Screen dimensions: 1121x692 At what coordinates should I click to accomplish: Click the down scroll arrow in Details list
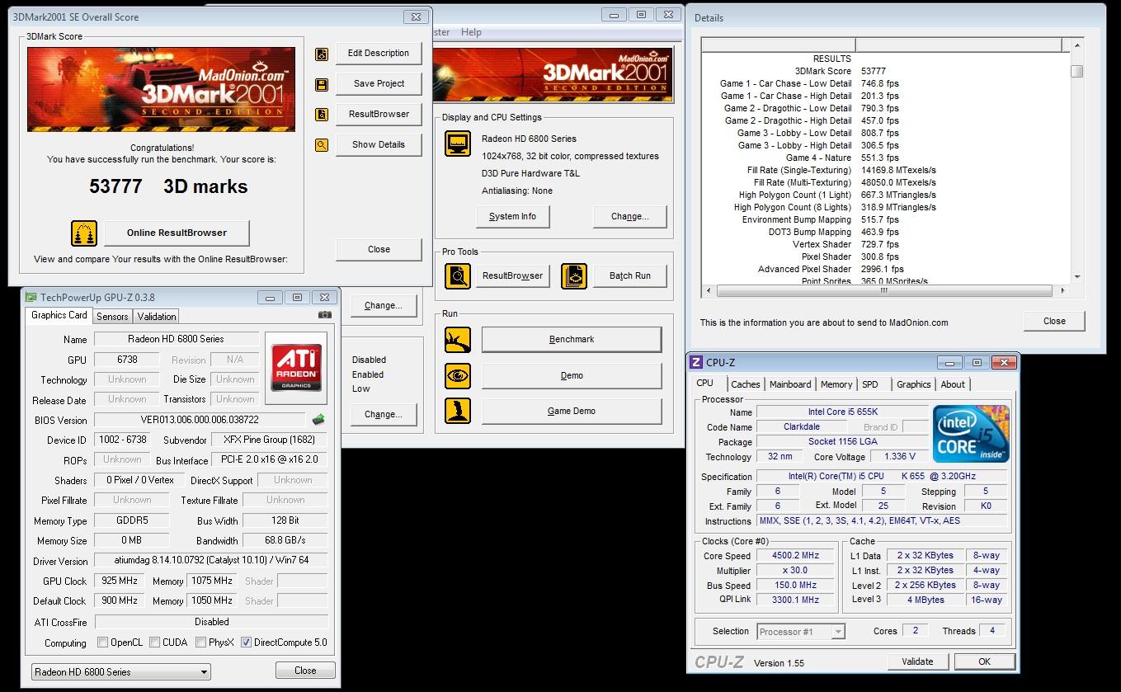pyautogui.click(x=1076, y=277)
